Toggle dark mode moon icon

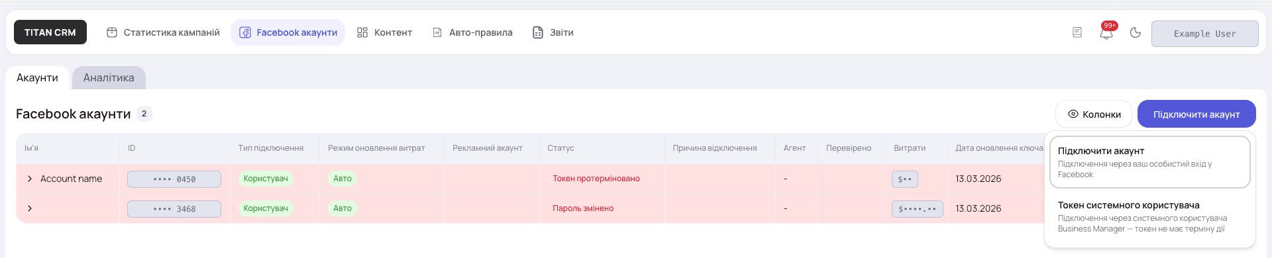1136,32
